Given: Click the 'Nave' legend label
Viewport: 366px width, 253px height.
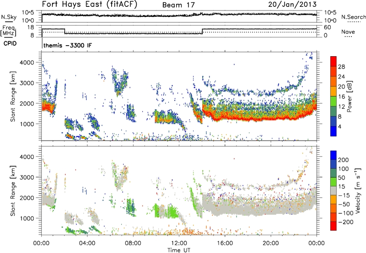Looking at the screenshot, I should click(x=348, y=32).
